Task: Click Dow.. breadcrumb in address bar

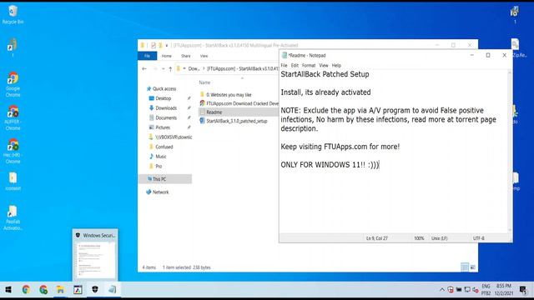Action: pos(194,68)
